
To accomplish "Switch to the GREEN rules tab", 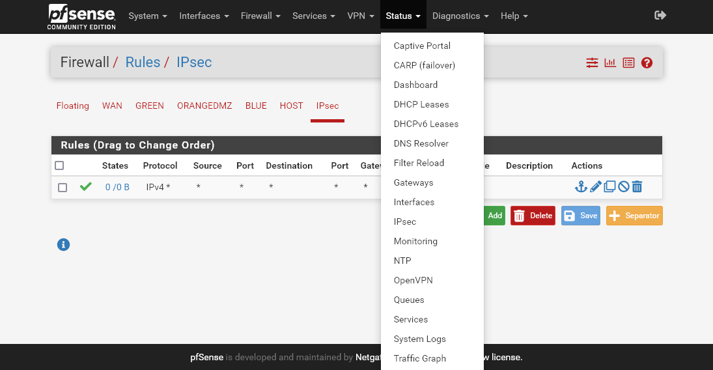I will tap(150, 106).
